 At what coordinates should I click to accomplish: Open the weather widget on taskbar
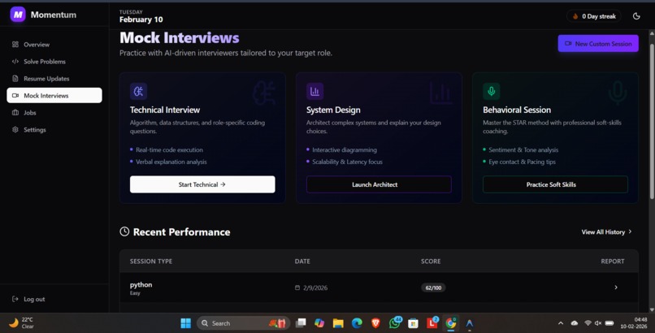point(22,323)
